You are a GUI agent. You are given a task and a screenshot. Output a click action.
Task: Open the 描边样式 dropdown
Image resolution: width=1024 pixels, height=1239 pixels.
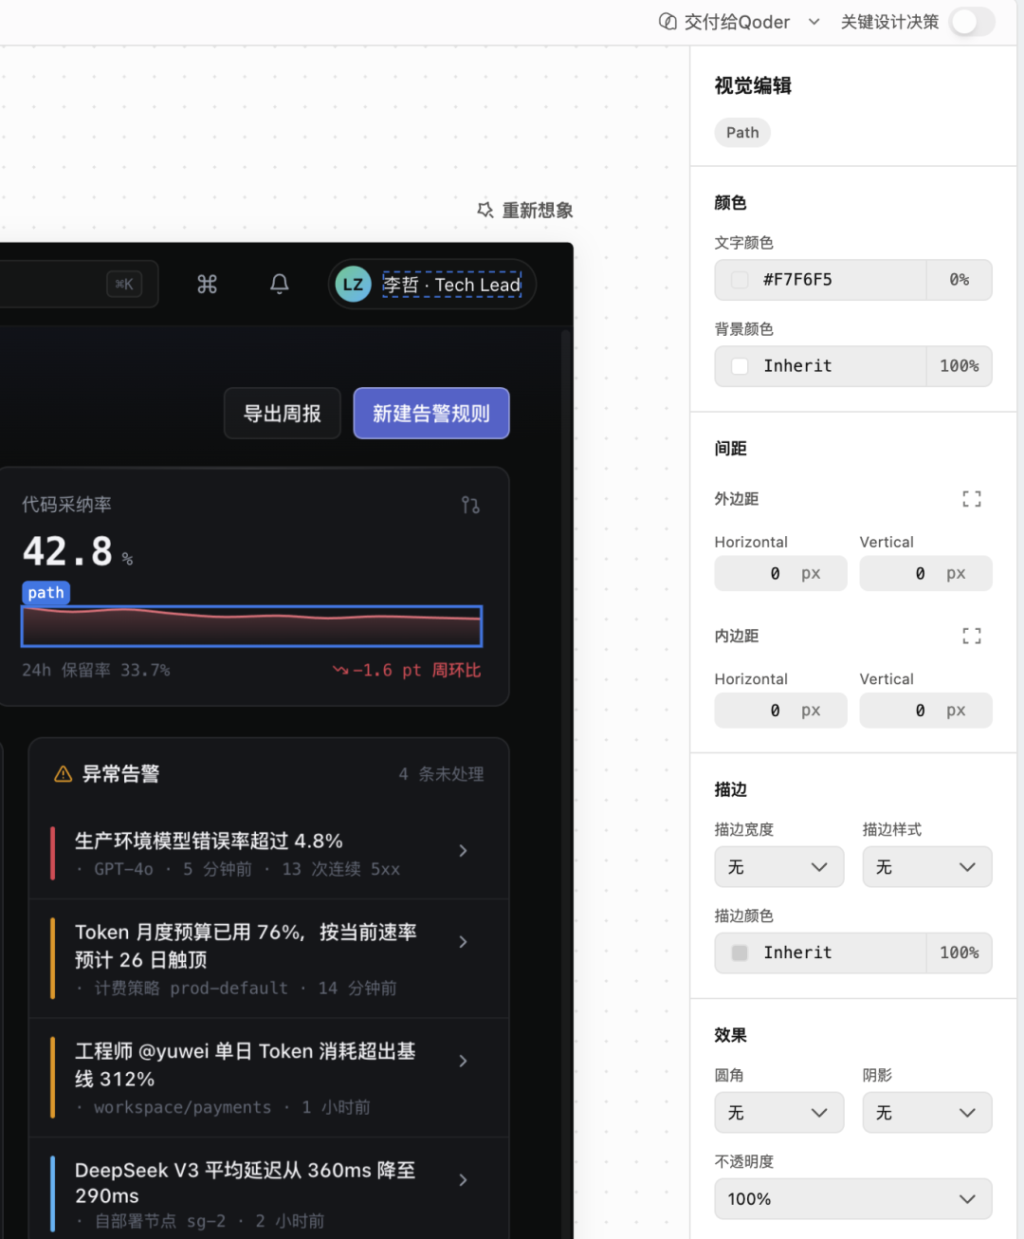pyautogui.click(x=927, y=867)
